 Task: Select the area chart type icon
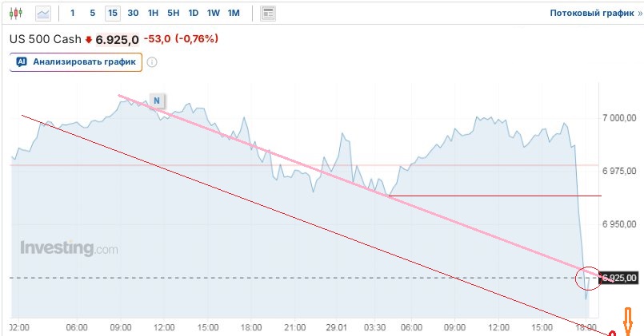point(43,14)
